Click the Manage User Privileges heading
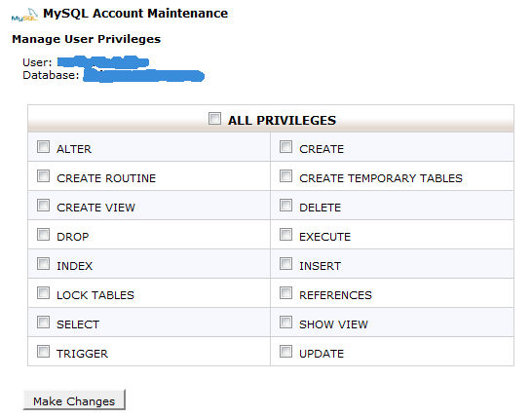Image resolution: width=532 pixels, height=418 pixels. (x=86, y=39)
